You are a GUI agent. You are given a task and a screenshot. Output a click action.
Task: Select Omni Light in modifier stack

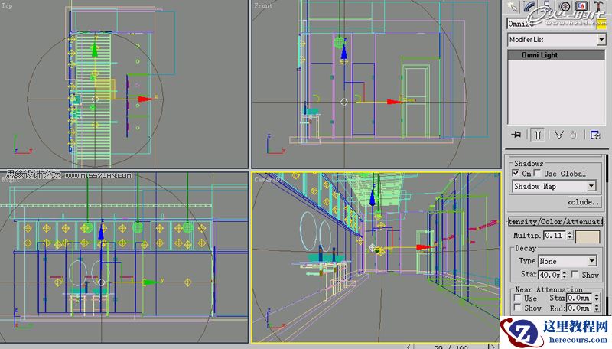pyautogui.click(x=556, y=55)
